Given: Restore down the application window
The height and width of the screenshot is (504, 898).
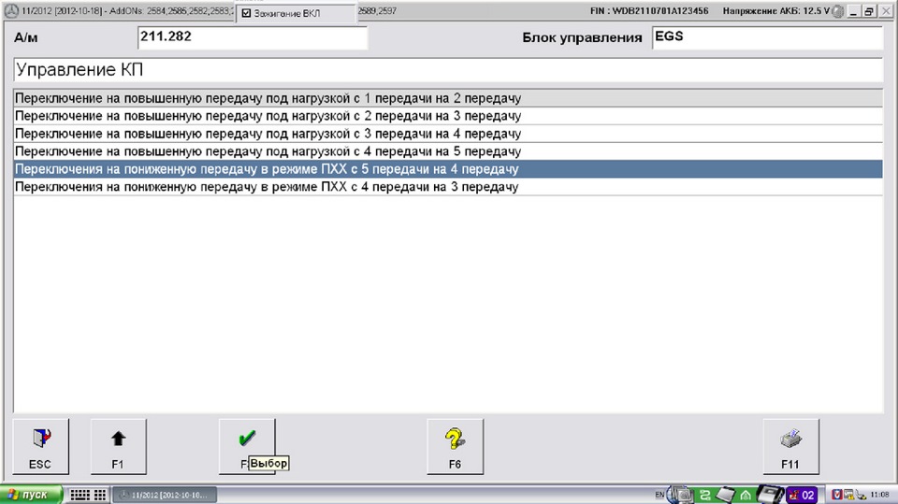Looking at the screenshot, I should [x=869, y=11].
